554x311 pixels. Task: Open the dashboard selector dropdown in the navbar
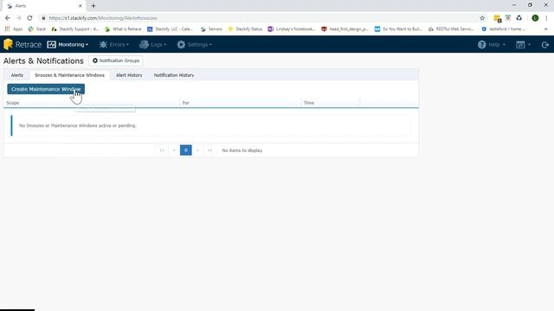pos(523,44)
